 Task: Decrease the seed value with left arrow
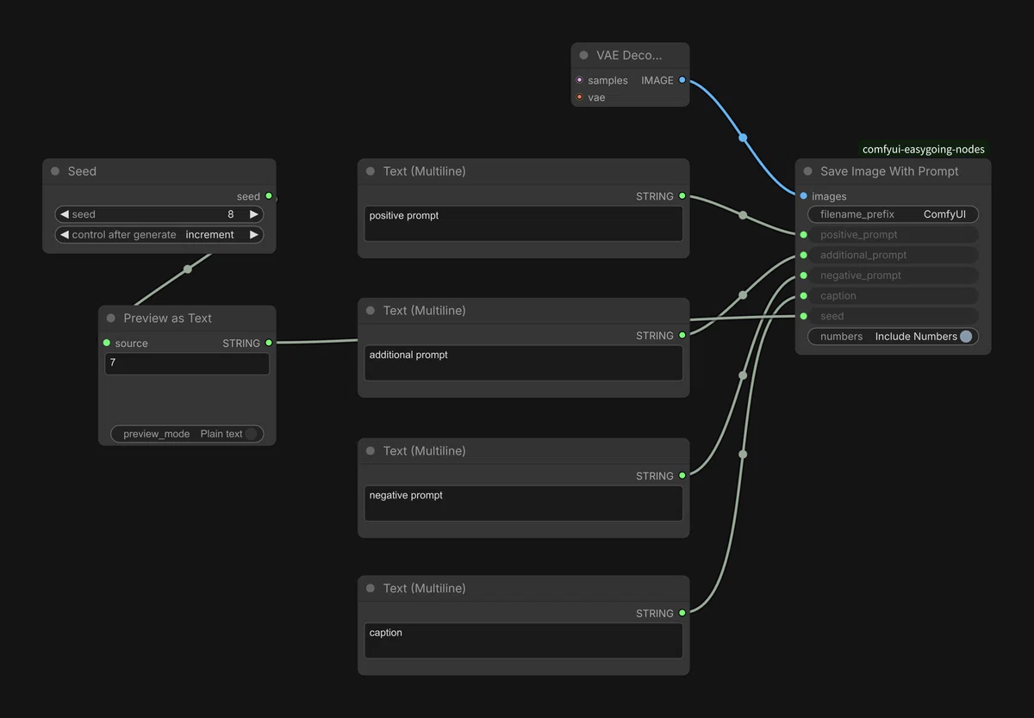pyautogui.click(x=65, y=214)
